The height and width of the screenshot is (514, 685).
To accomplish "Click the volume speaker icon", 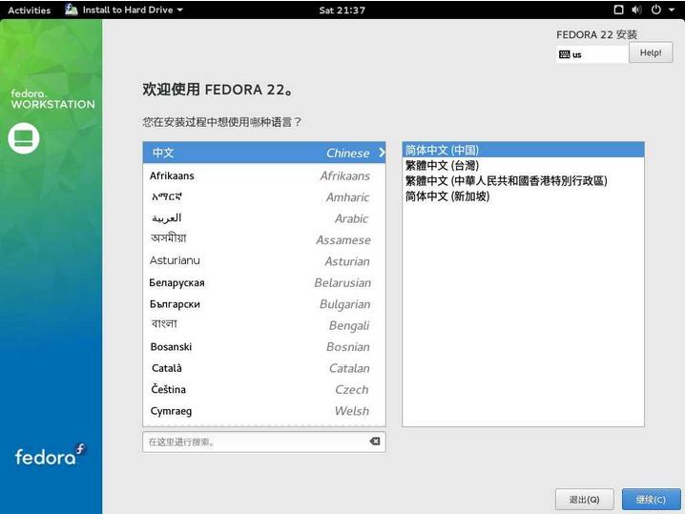I will (636, 10).
